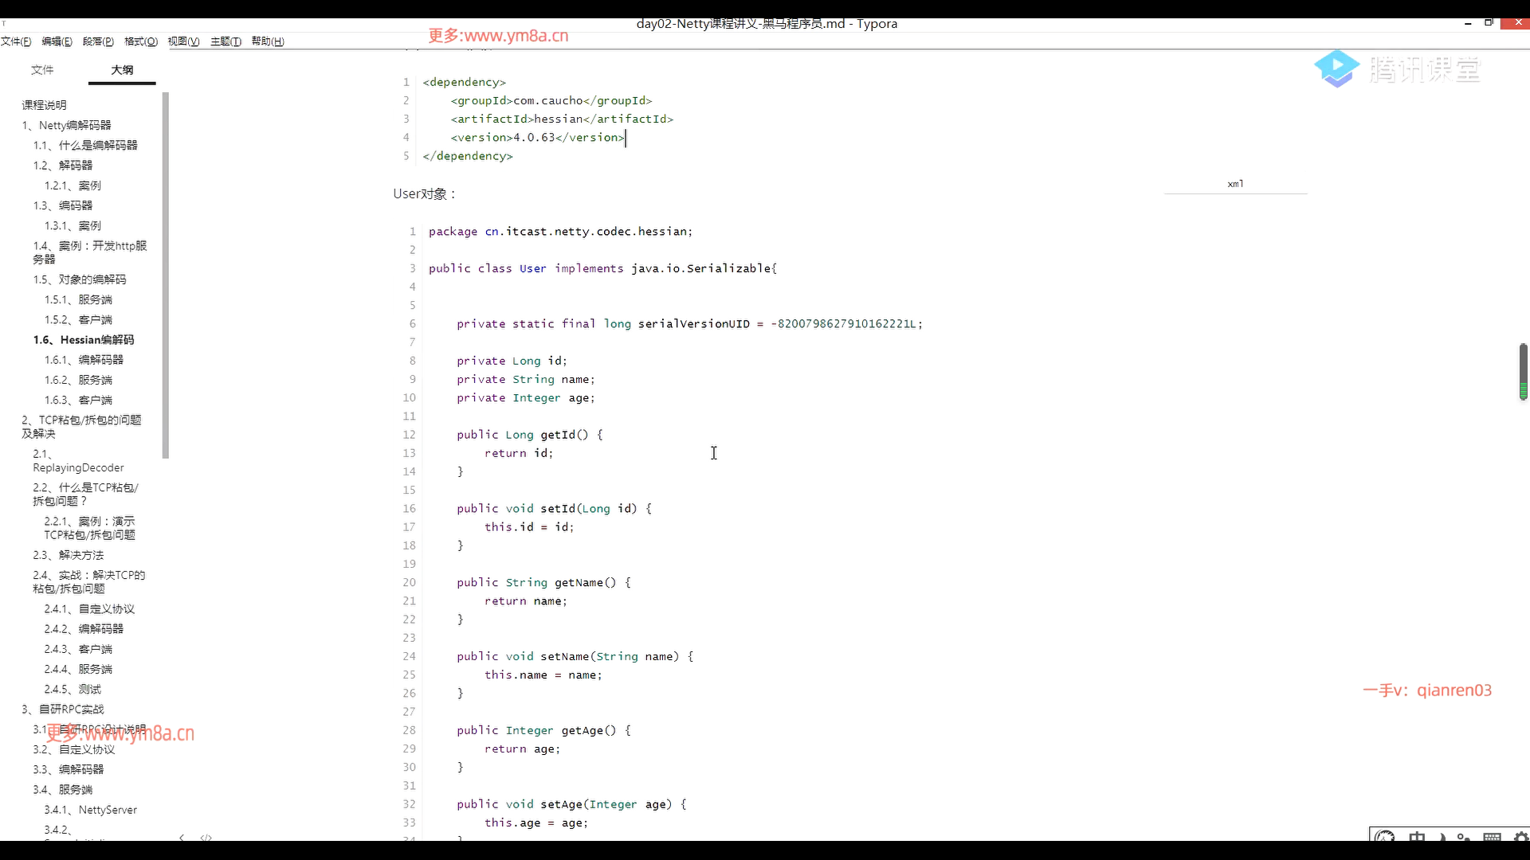Collapse the sidebar with the arrow icon
This screenshot has height=860, width=1530.
pyautogui.click(x=182, y=837)
